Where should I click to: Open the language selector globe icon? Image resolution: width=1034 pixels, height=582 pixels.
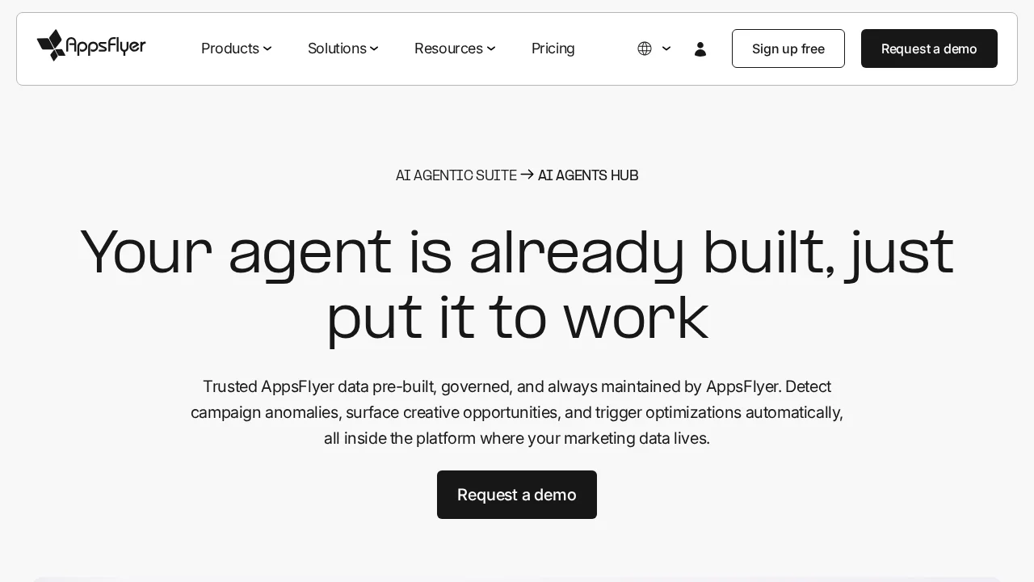[x=644, y=48]
